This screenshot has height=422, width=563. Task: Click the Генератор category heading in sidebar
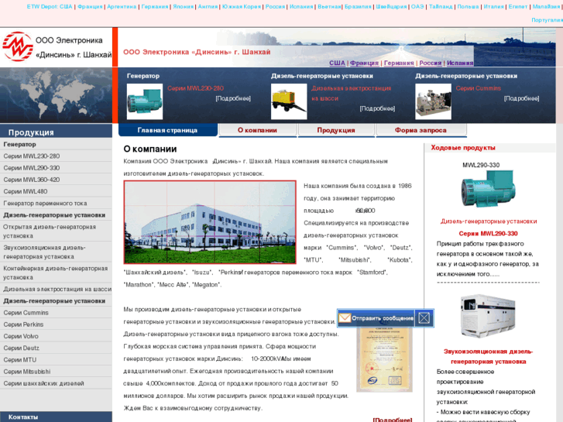click(20, 144)
